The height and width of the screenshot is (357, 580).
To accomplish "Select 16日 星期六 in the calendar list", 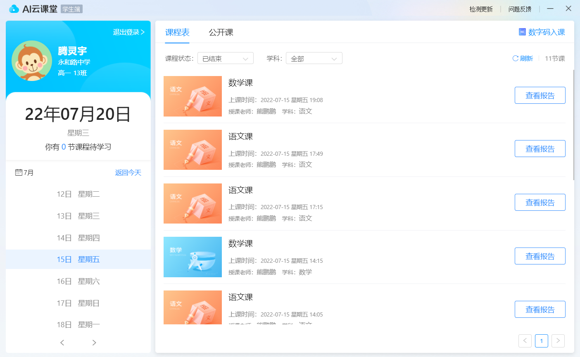I will 78,281.
